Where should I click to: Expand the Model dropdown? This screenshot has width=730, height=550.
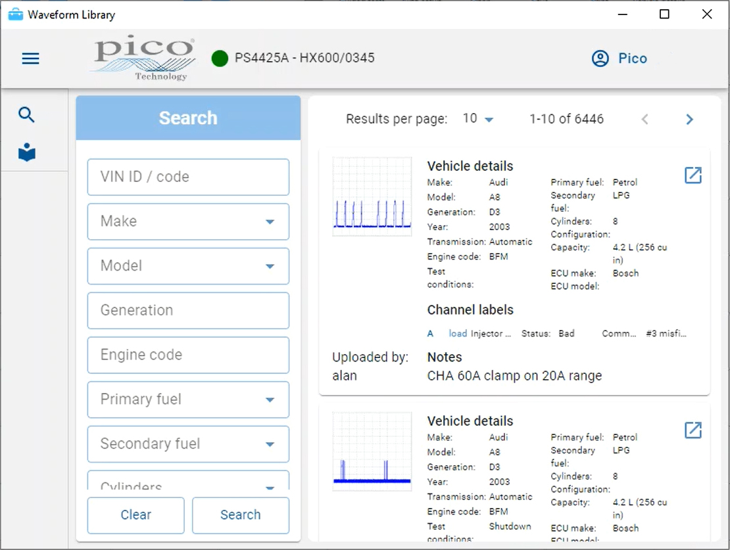tap(188, 266)
